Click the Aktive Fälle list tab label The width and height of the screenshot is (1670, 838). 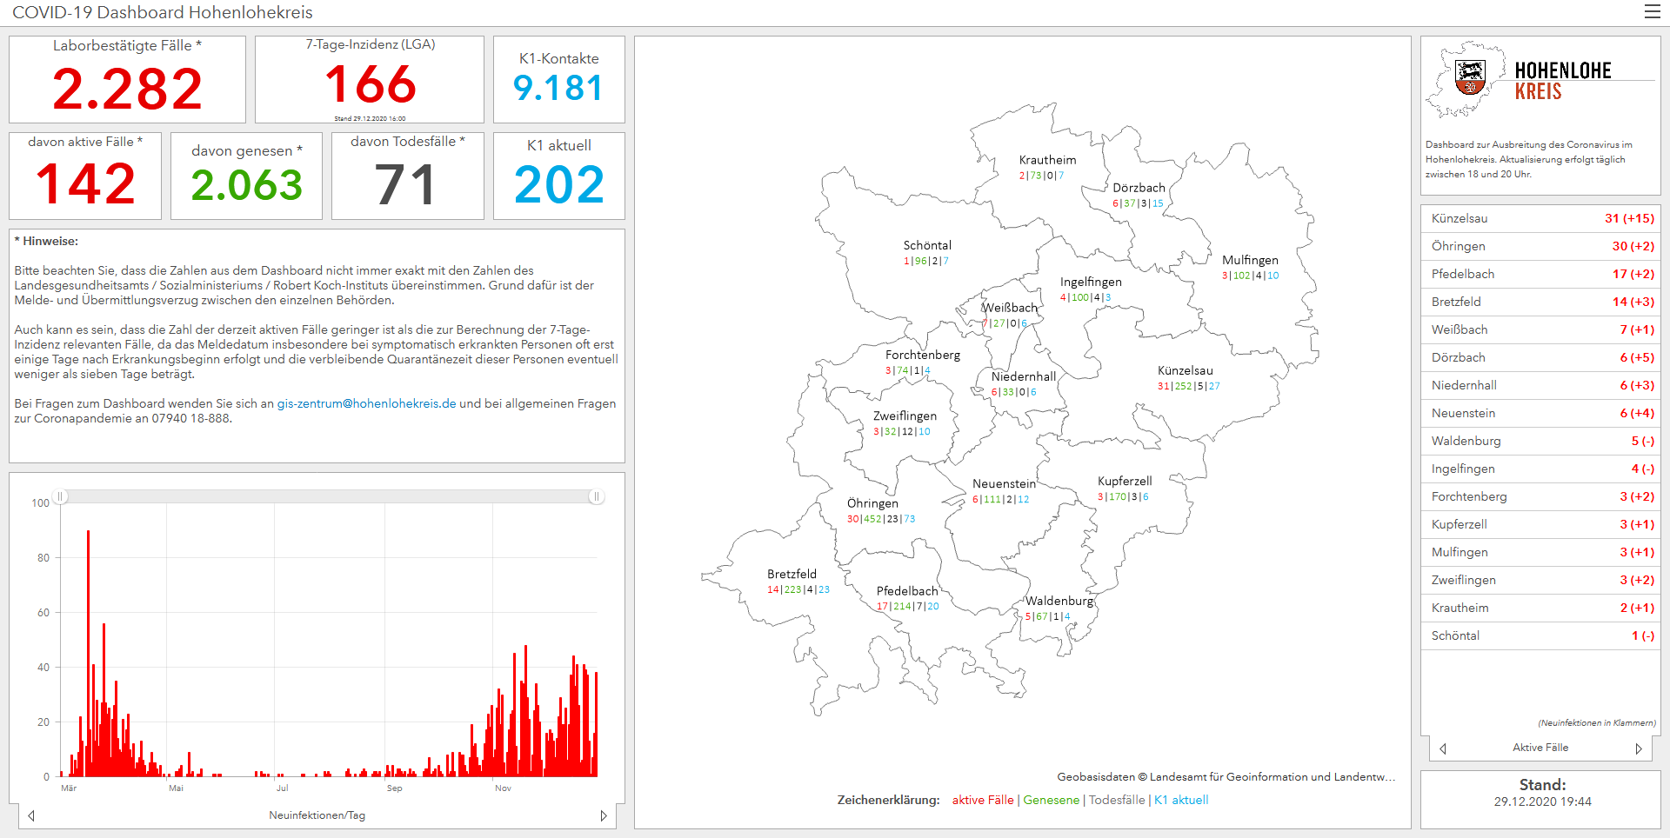click(1540, 748)
